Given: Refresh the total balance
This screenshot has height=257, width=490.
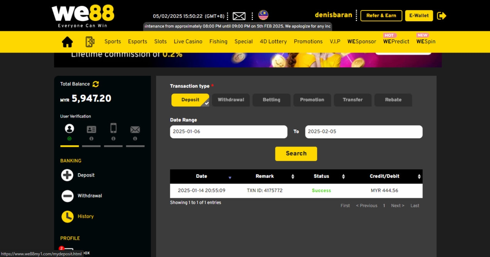Looking at the screenshot, I should click(96, 84).
